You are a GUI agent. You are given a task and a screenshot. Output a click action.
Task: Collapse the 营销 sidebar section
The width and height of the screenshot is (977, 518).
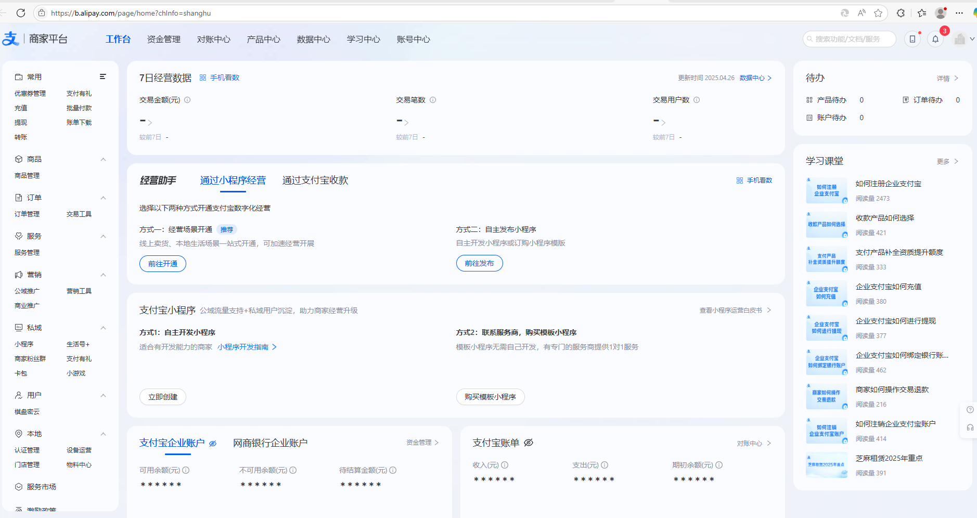103,275
